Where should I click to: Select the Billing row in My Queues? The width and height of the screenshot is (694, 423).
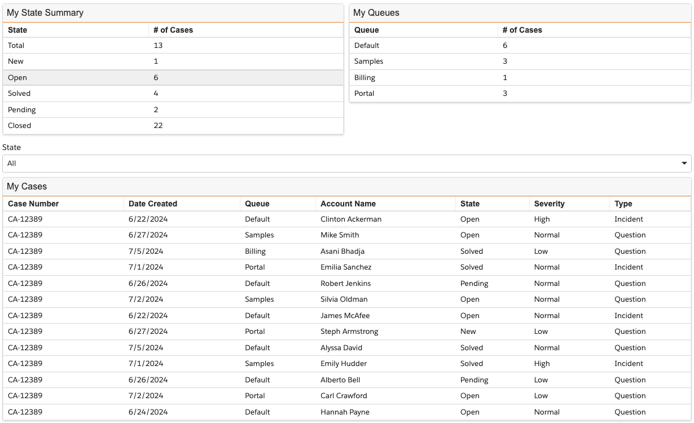point(520,78)
